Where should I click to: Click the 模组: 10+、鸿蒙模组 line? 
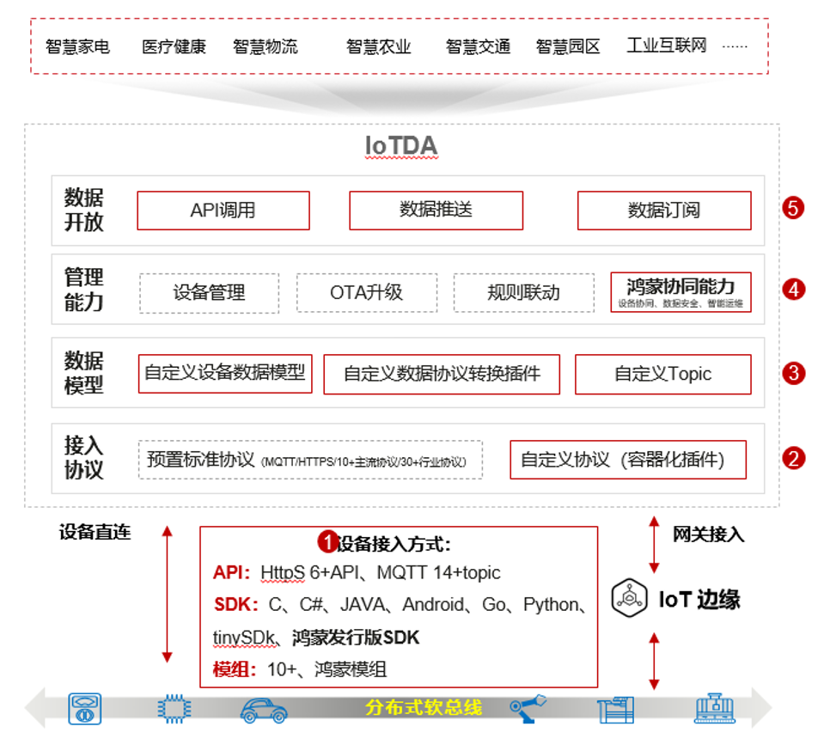pos(300,670)
